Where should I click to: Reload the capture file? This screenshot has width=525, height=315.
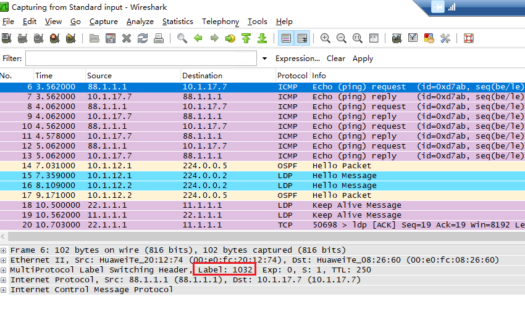[x=142, y=38]
